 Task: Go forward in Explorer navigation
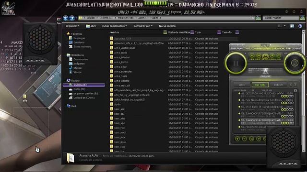72,18
